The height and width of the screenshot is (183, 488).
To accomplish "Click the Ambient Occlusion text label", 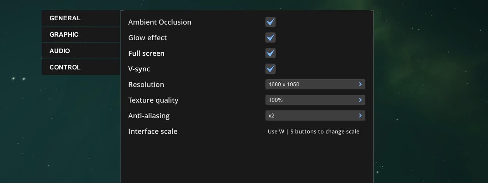I will 160,22.
